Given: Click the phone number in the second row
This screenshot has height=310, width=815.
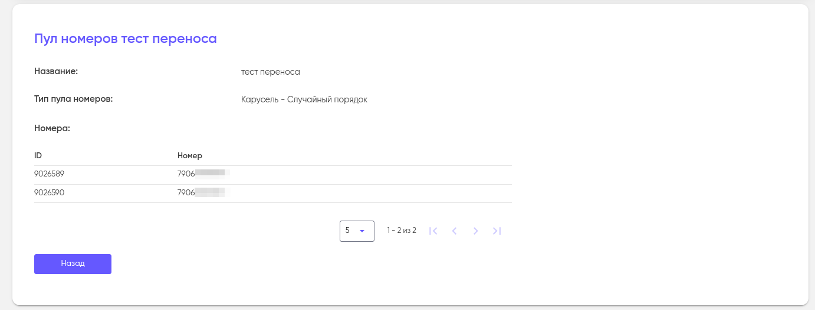Looking at the screenshot, I should [x=201, y=193].
